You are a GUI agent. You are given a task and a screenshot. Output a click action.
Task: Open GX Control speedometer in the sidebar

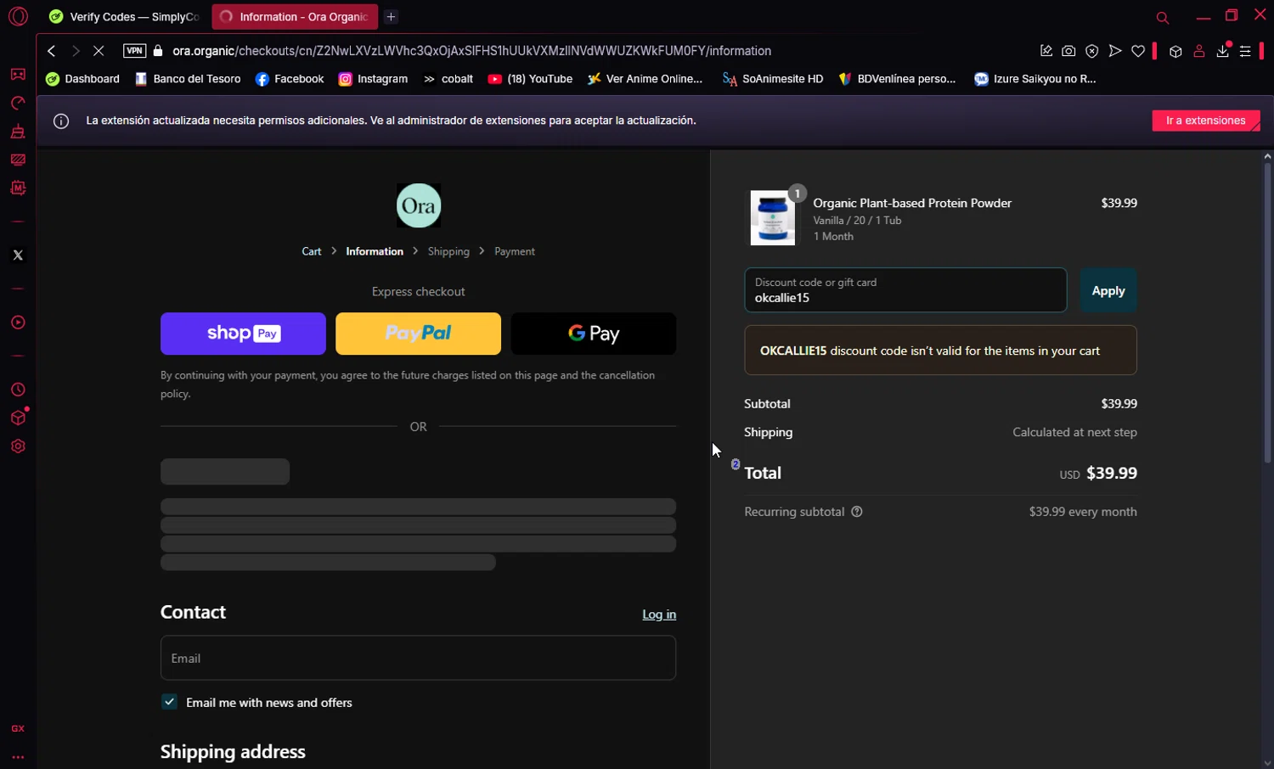[x=18, y=103]
